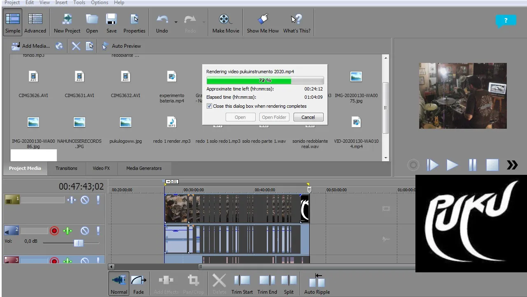
Task: Open track 1 motion icon
Action: [x=72, y=200]
